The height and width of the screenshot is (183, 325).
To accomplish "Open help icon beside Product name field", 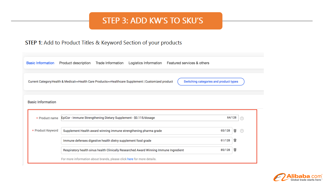I will [242, 118].
